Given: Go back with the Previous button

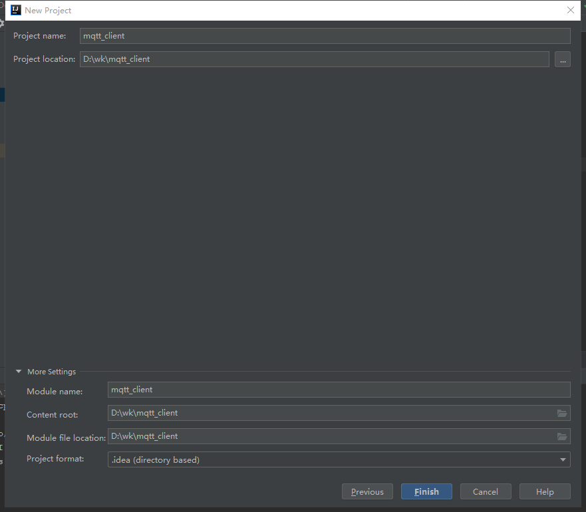Looking at the screenshot, I should 367,491.
